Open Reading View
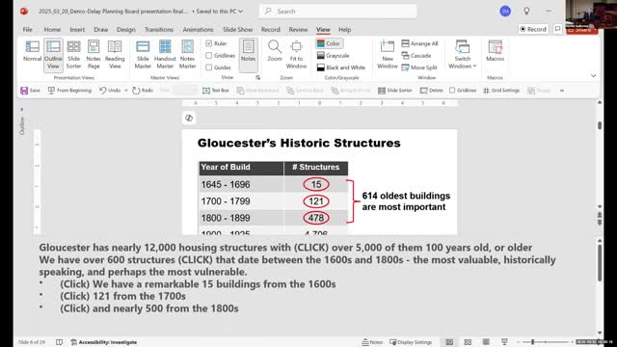Viewport: 617px width, 347px height. pos(115,54)
